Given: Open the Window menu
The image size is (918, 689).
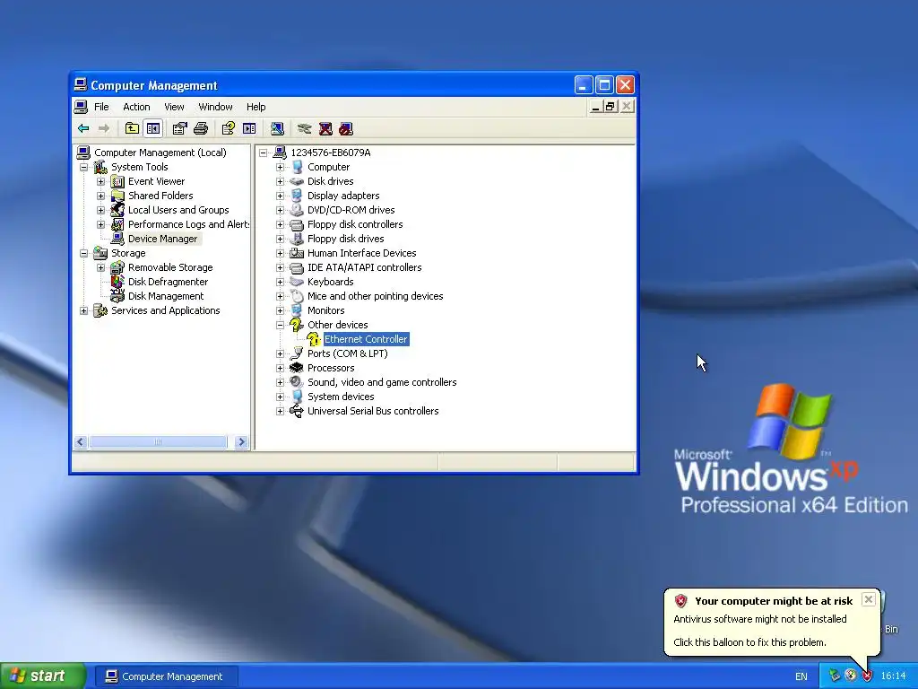Looking at the screenshot, I should pos(215,107).
